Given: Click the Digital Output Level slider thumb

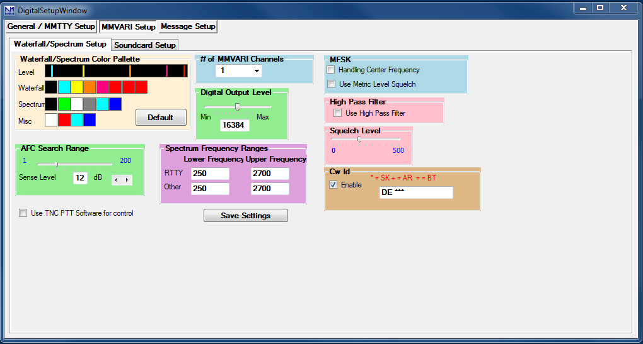Looking at the screenshot, I should pos(238,107).
